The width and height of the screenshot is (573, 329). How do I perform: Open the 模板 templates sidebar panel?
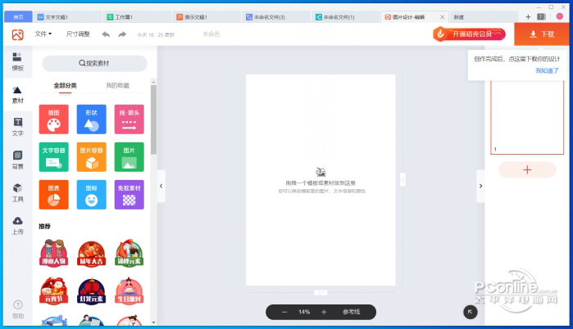pyautogui.click(x=17, y=61)
